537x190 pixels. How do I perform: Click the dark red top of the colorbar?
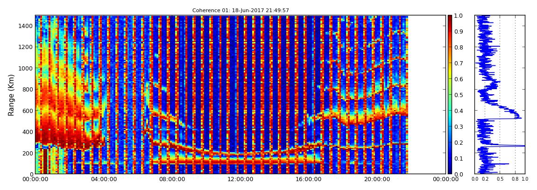click(x=450, y=19)
